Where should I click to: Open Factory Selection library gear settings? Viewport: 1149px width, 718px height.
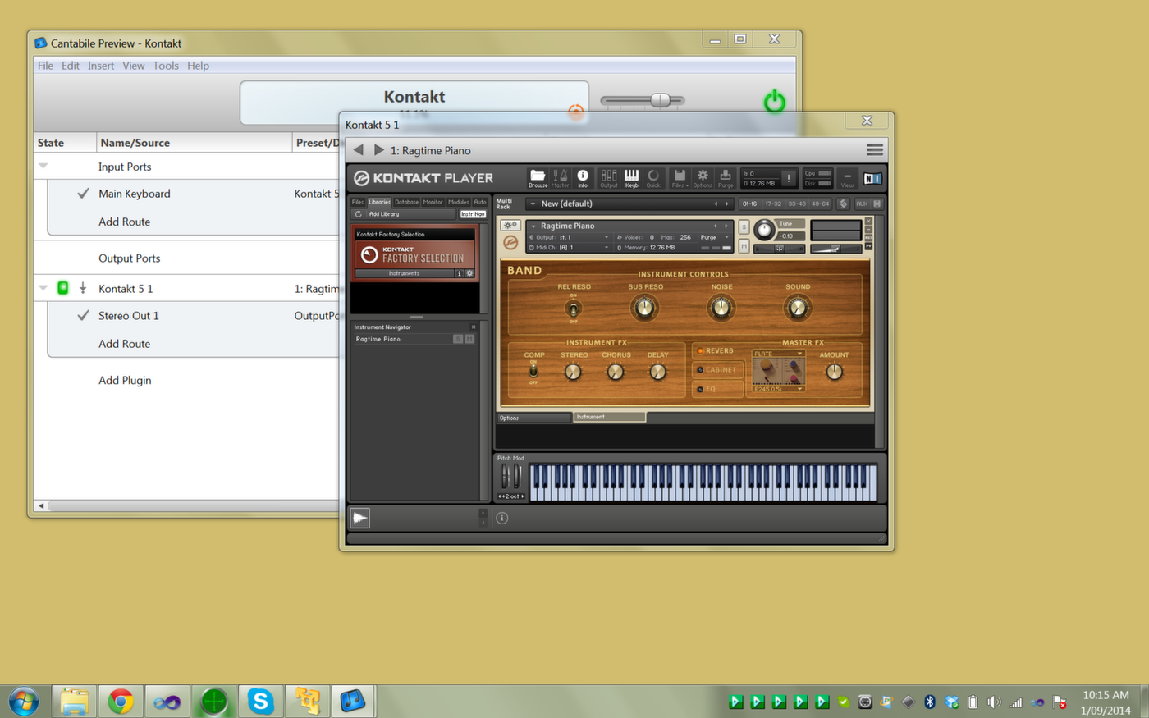pos(469,273)
